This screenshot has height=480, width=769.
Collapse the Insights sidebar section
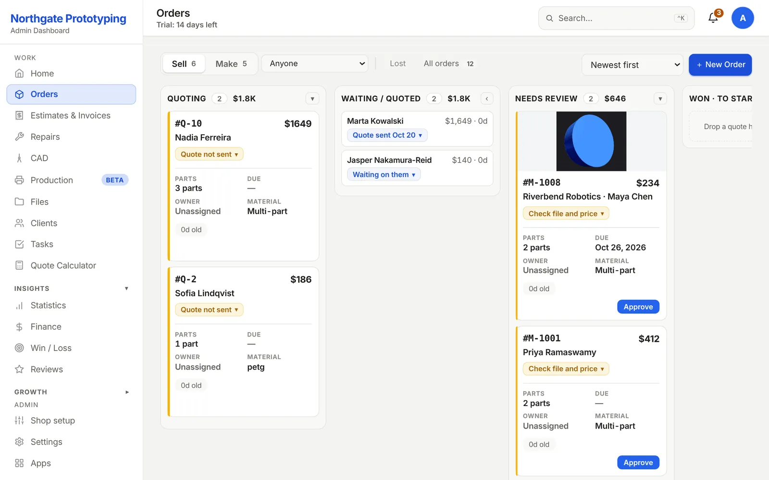(x=126, y=288)
